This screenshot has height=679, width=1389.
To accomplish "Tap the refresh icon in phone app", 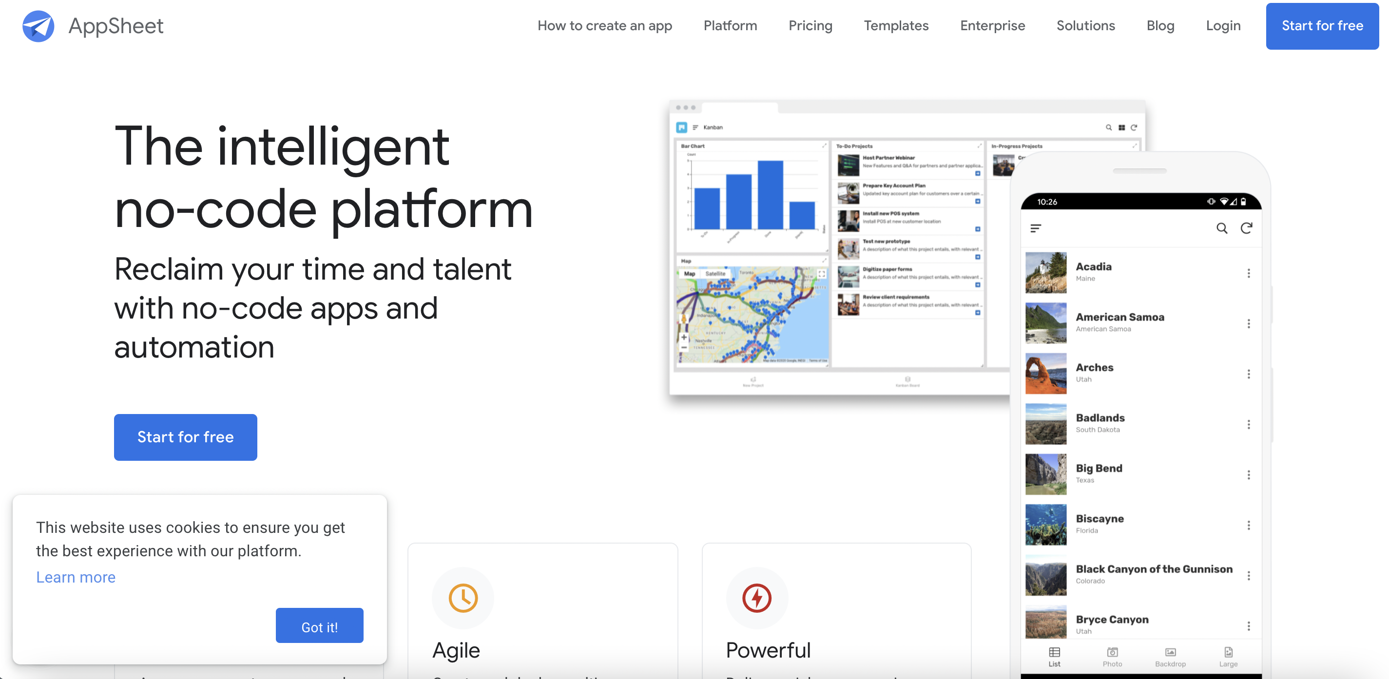I will (1246, 228).
